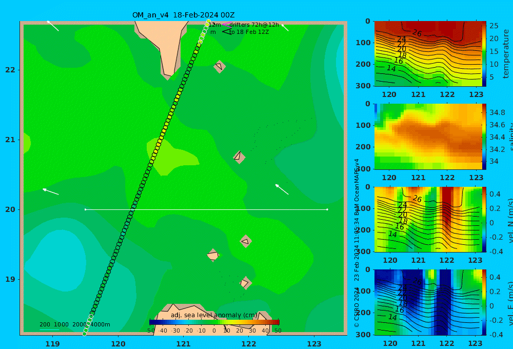Click the island marker near 19.3N 121.5E

[x=213, y=255]
